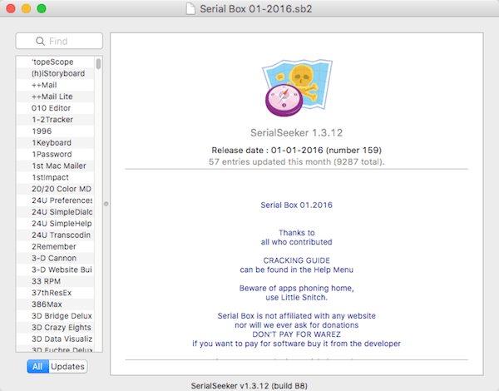Select '010 Editor' entry

(x=52, y=107)
